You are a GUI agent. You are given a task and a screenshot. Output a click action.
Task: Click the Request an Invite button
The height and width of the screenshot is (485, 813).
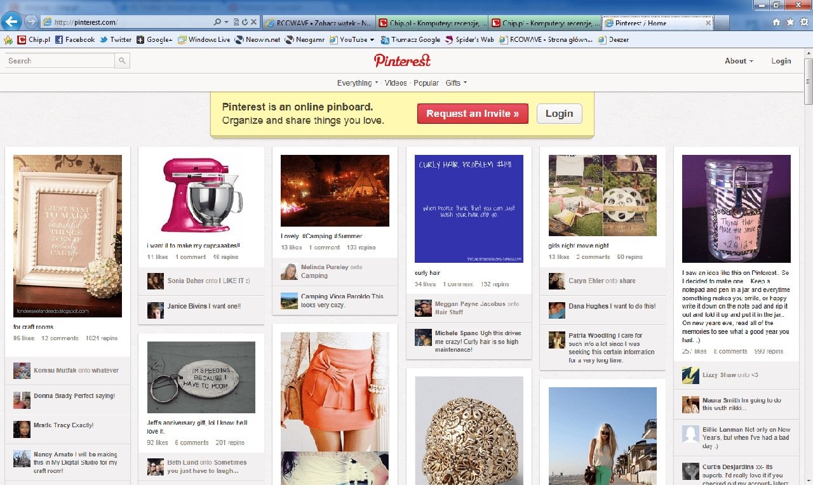click(473, 114)
